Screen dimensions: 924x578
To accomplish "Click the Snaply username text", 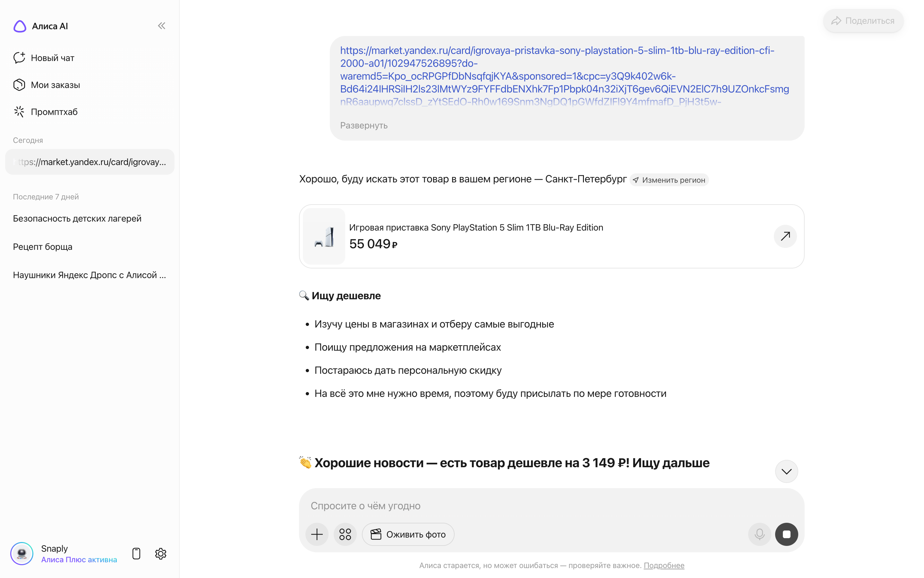I will 54,548.
